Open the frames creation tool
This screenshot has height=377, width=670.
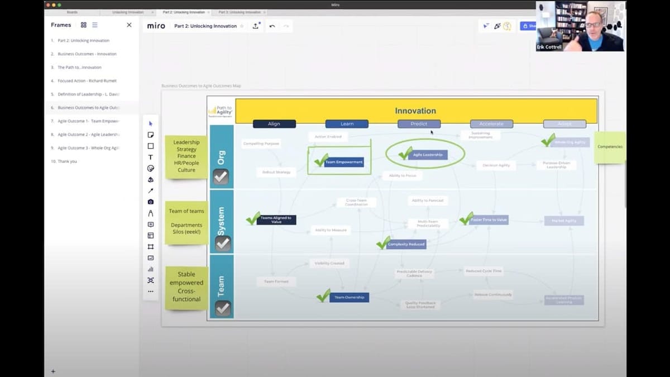(x=151, y=246)
